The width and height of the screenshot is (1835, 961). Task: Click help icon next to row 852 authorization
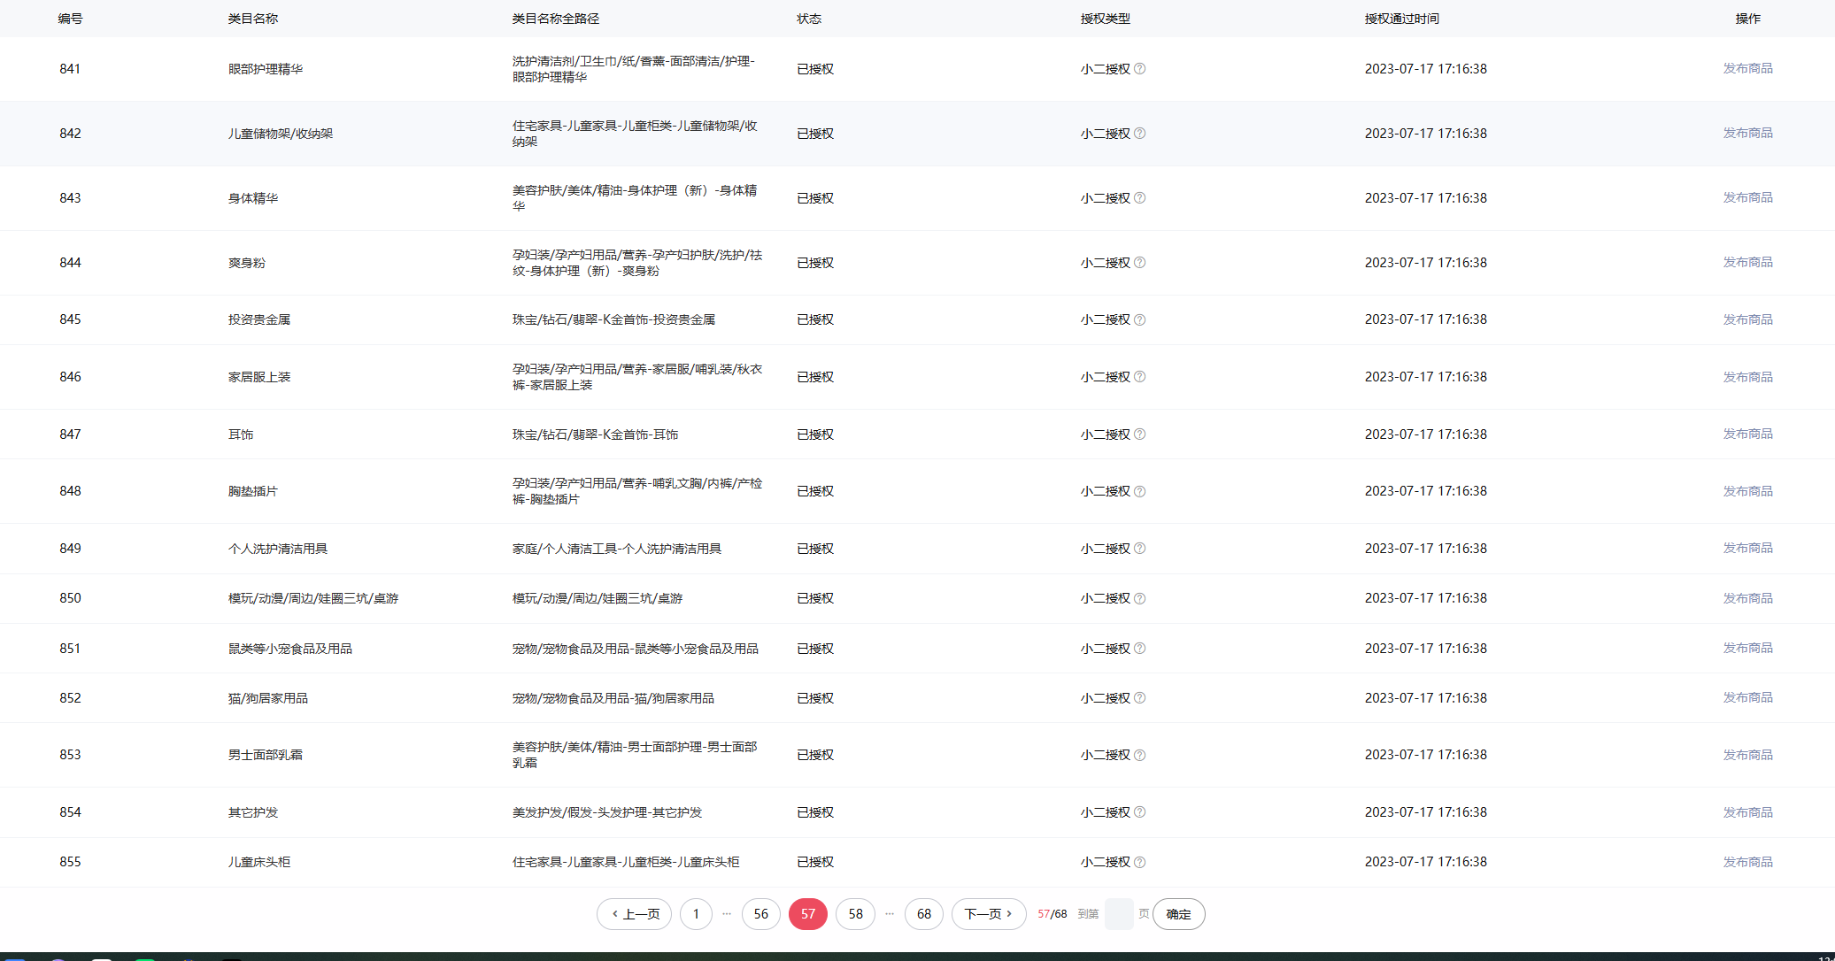coord(1139,698)
